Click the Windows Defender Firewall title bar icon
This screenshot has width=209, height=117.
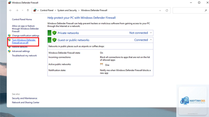[x=10, y=3]
